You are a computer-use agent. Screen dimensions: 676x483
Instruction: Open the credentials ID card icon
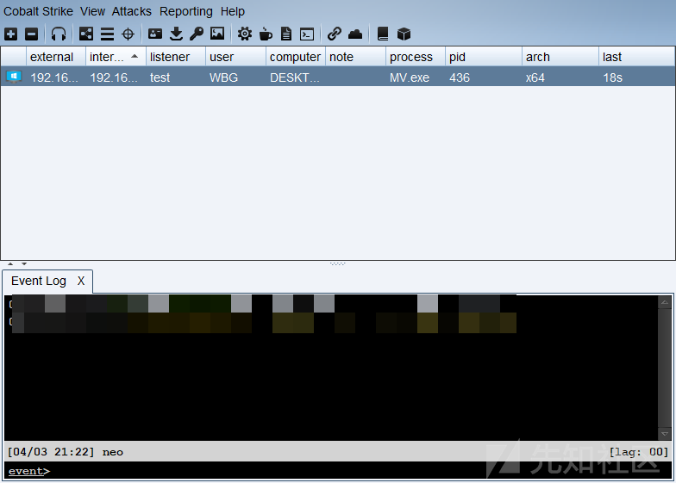155,34
